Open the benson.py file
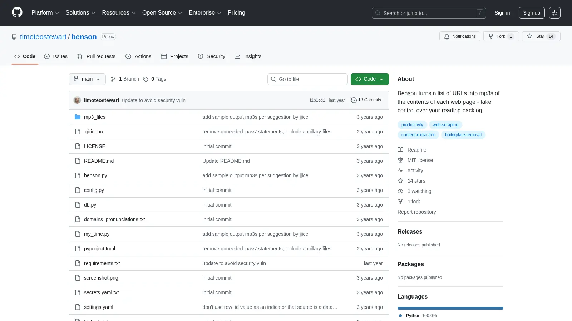The width and height of the screenshot is (572, 321). point(95,175)
